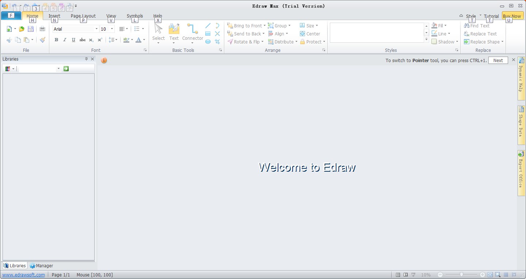Cut selection with the scissors icon
The image size is (526, 279).
point(9,40)
